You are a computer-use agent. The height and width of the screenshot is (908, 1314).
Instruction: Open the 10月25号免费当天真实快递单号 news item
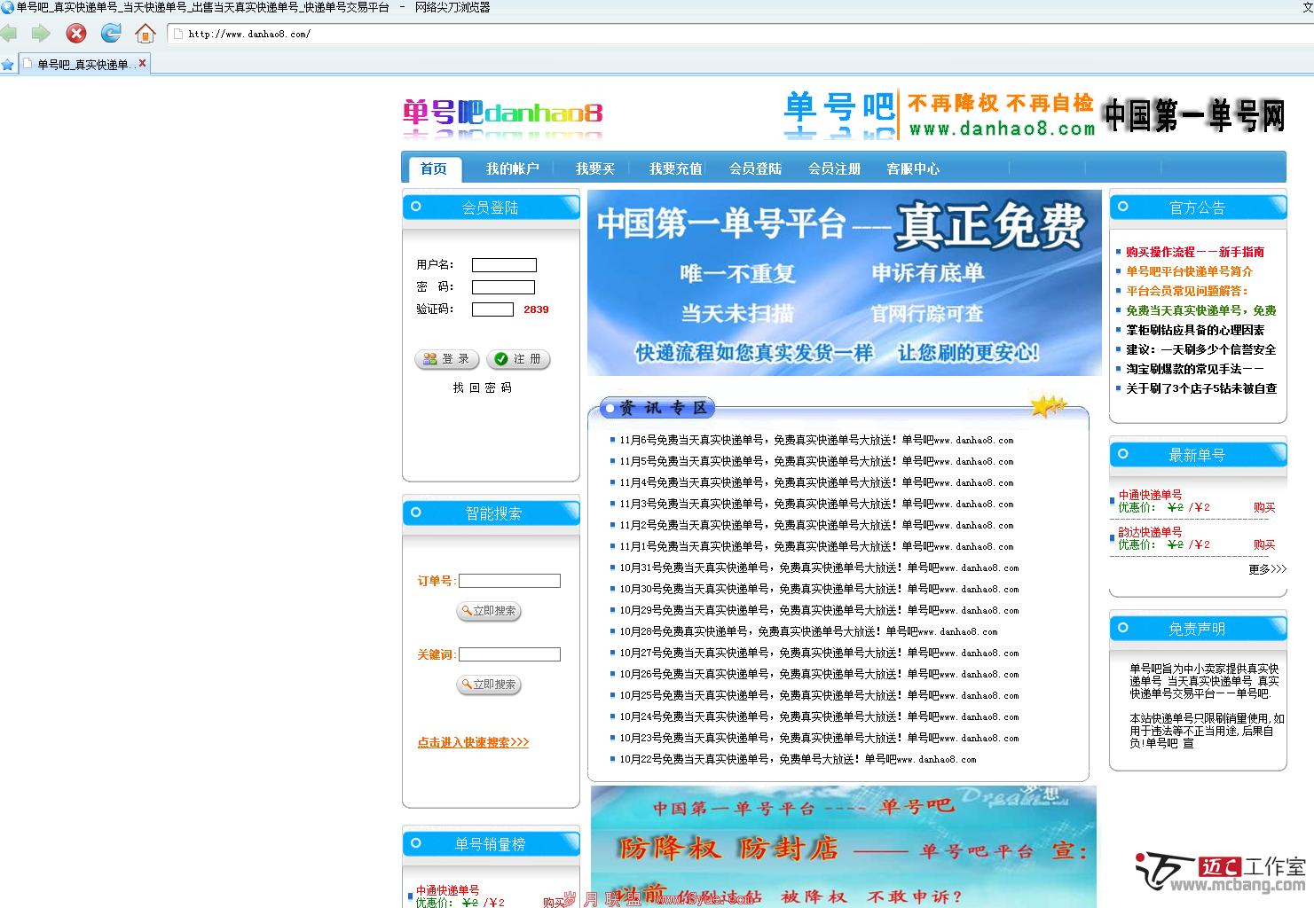[x=819, y=695]
